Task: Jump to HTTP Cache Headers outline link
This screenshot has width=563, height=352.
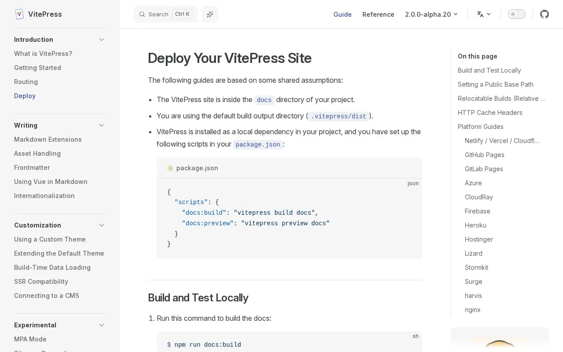Action: [490, 113]
